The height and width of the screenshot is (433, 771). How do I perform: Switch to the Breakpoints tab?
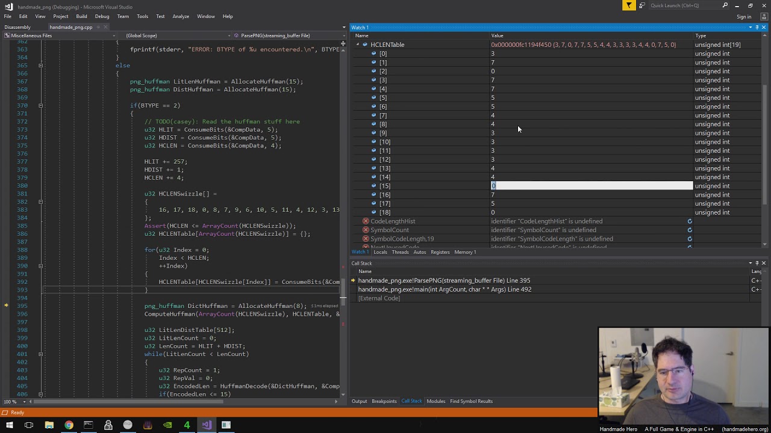click(x=384, y=401)
